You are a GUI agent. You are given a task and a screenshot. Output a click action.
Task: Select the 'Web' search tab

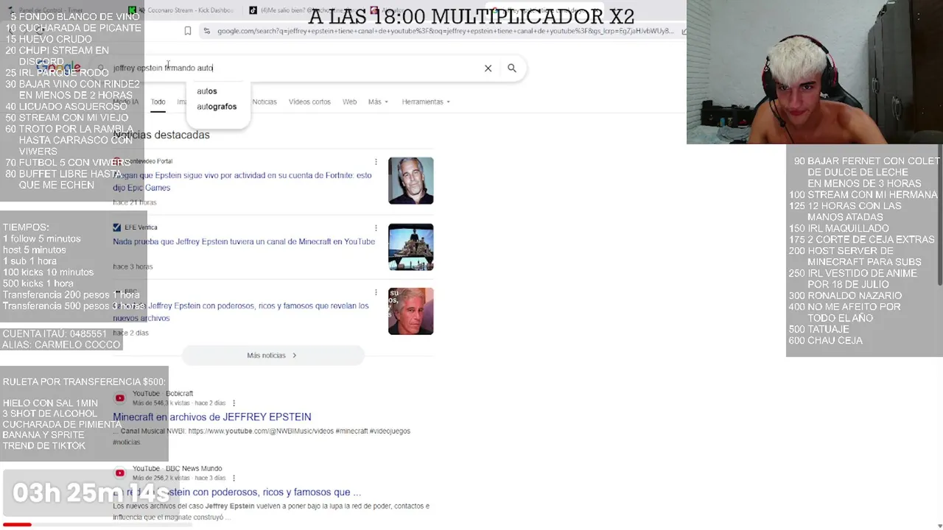349,102
